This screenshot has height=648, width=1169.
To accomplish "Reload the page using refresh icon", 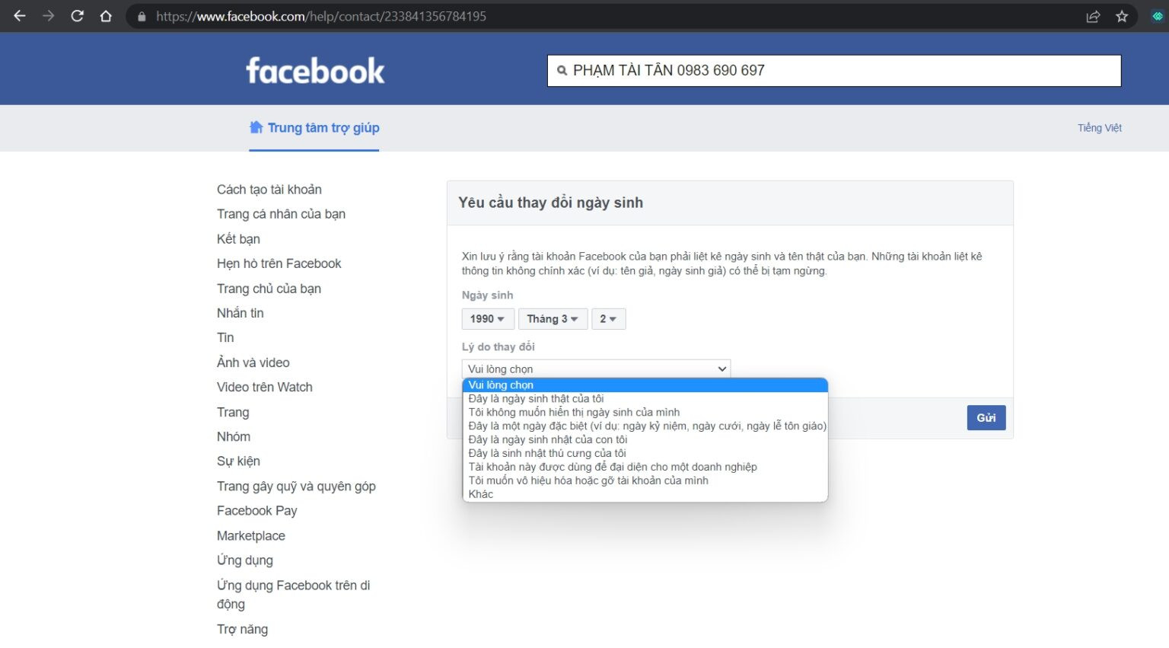I will 77,16.
